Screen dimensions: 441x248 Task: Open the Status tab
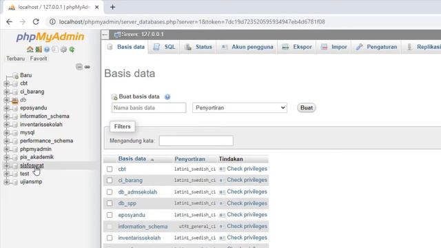tap(198, 47)
